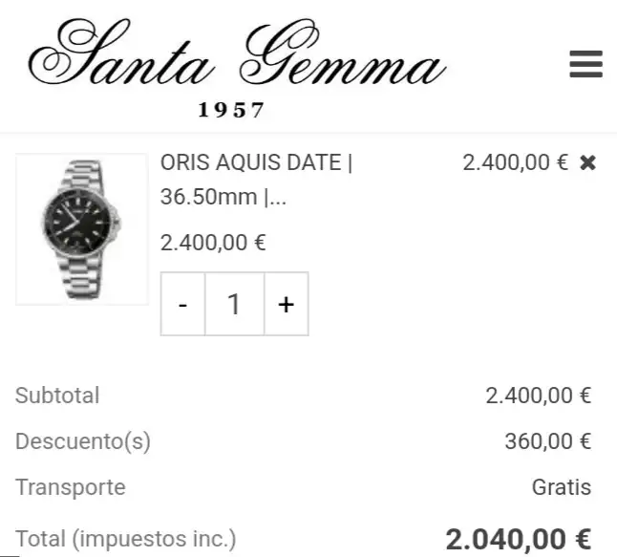The width and height of the screenshot is (617, 557).
Task: Decrease the watch quantity with minus
Action: coord(183,305)
